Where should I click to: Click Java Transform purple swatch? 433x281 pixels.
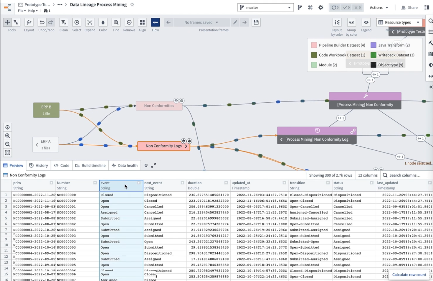coord(373,45)
